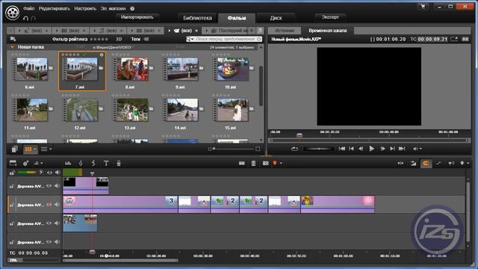Click the snapshot camera icon
The width and height of the screenshot is (478, 269).
[x=266, y=164]
